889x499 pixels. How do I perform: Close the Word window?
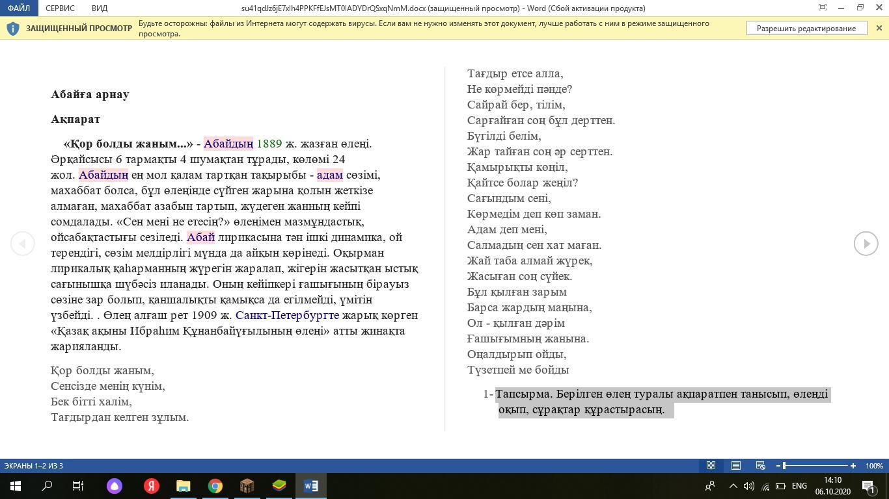click(x=879, y=8)
